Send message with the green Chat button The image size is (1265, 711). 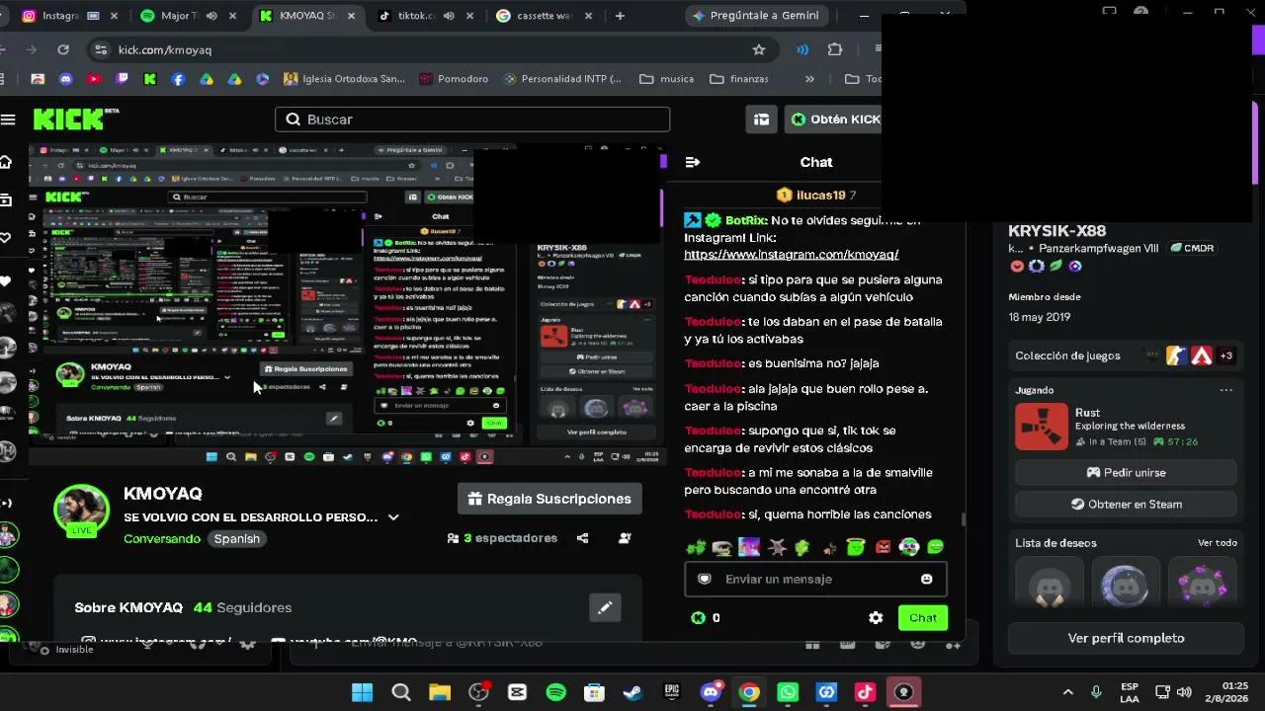tap(923, 618)
